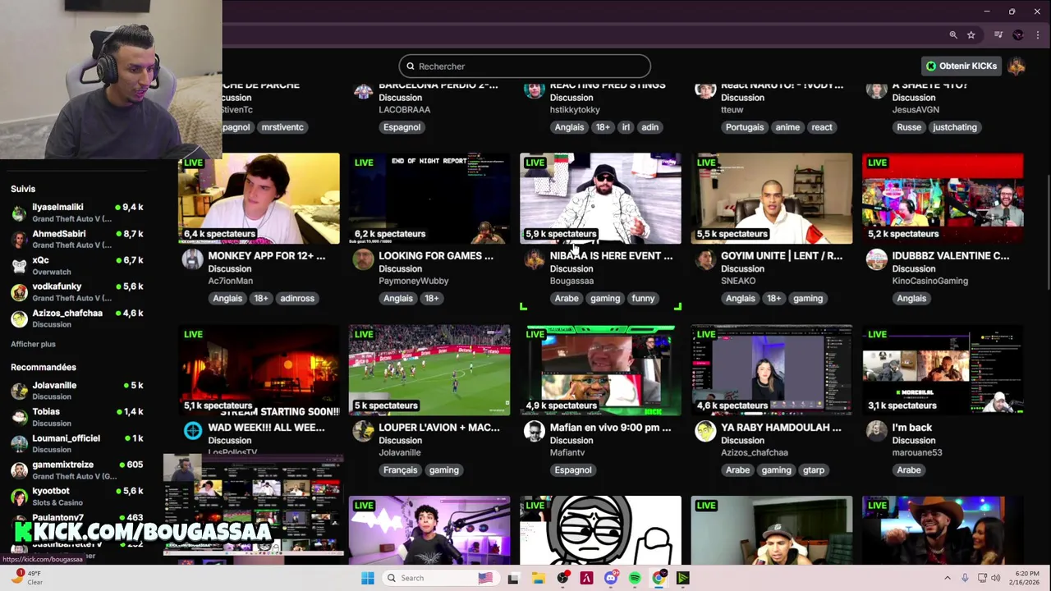Image resolution: width=1051 pixels, height=591 pixels.
Task: Select adinross tag on Ac7ionMan stream
Action: [x=297, y=299]
